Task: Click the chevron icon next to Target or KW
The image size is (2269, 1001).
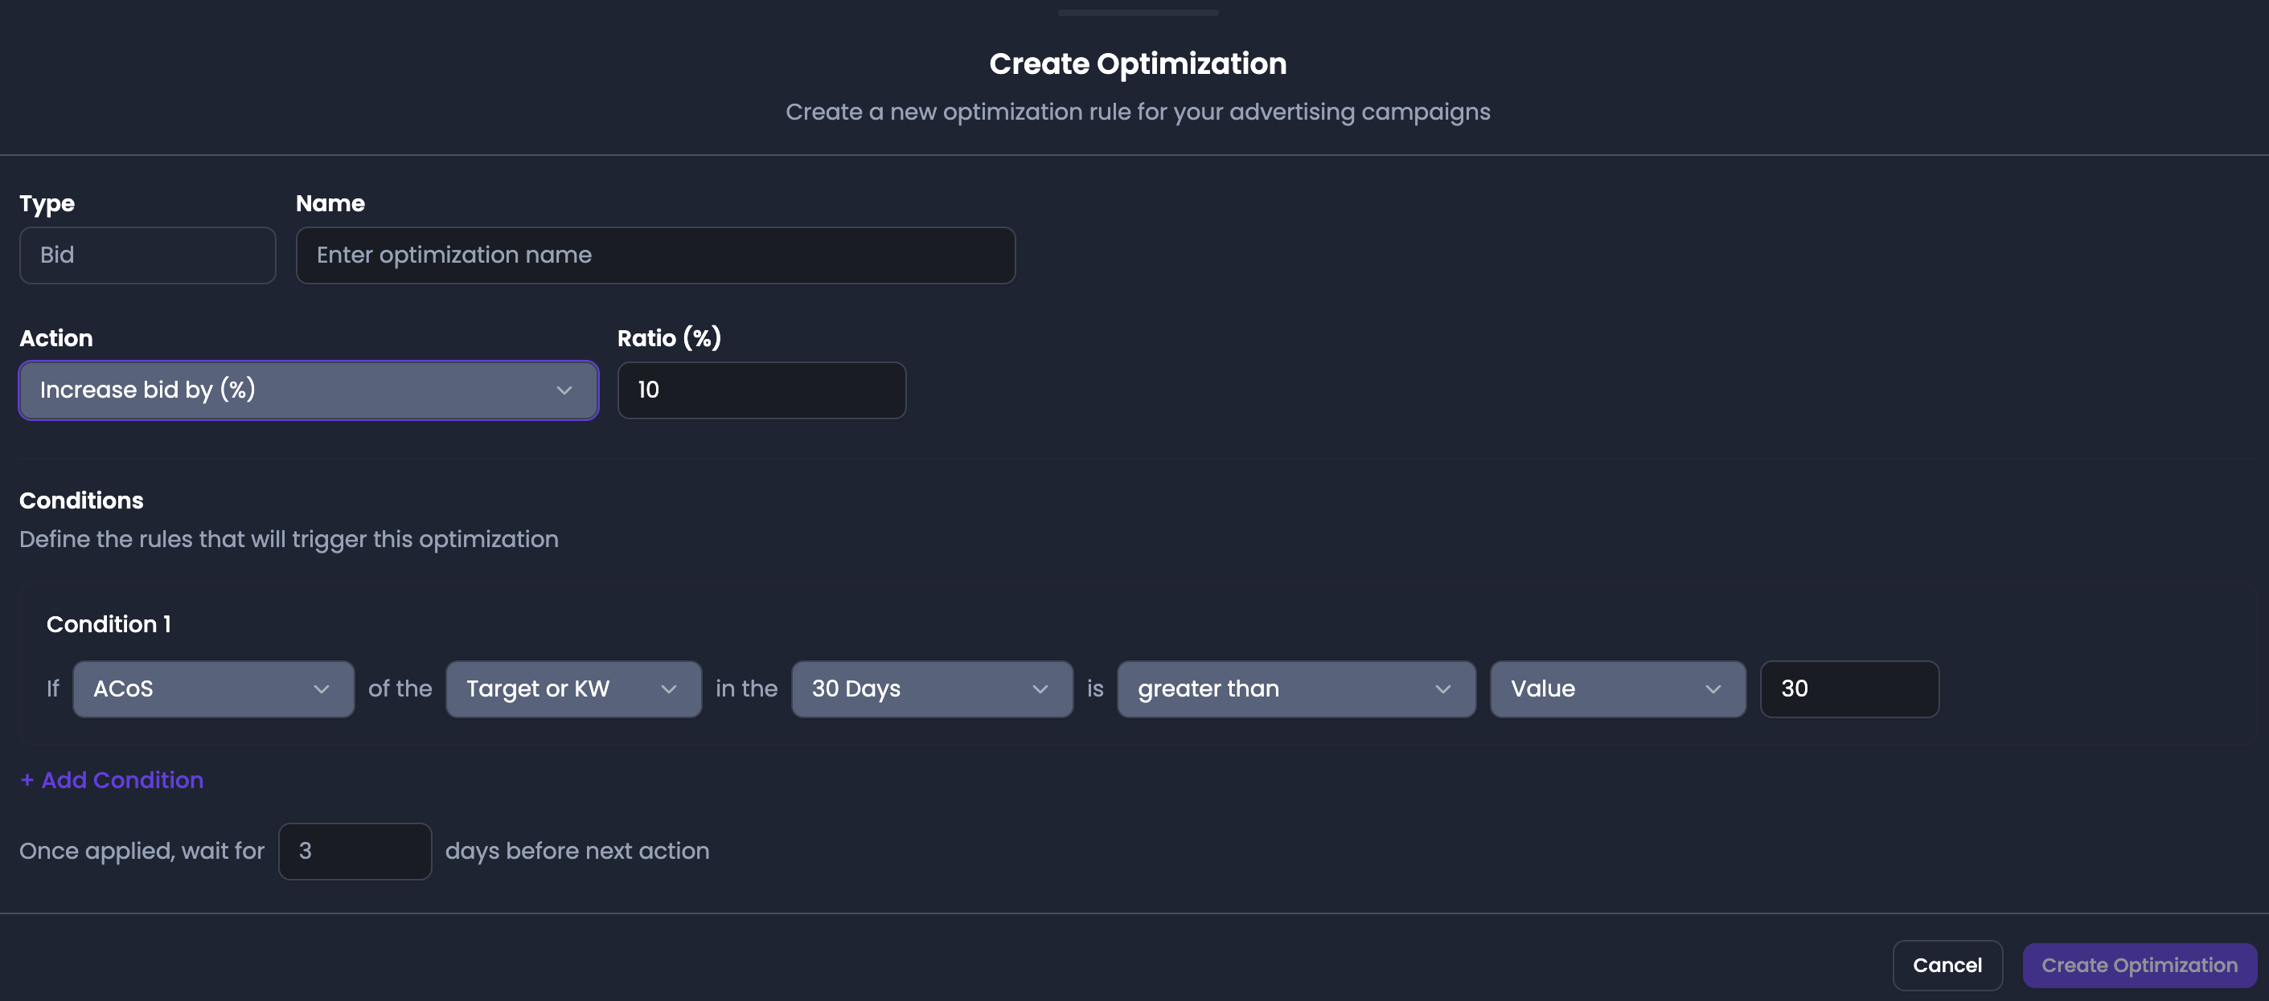Action: (668, 688)
